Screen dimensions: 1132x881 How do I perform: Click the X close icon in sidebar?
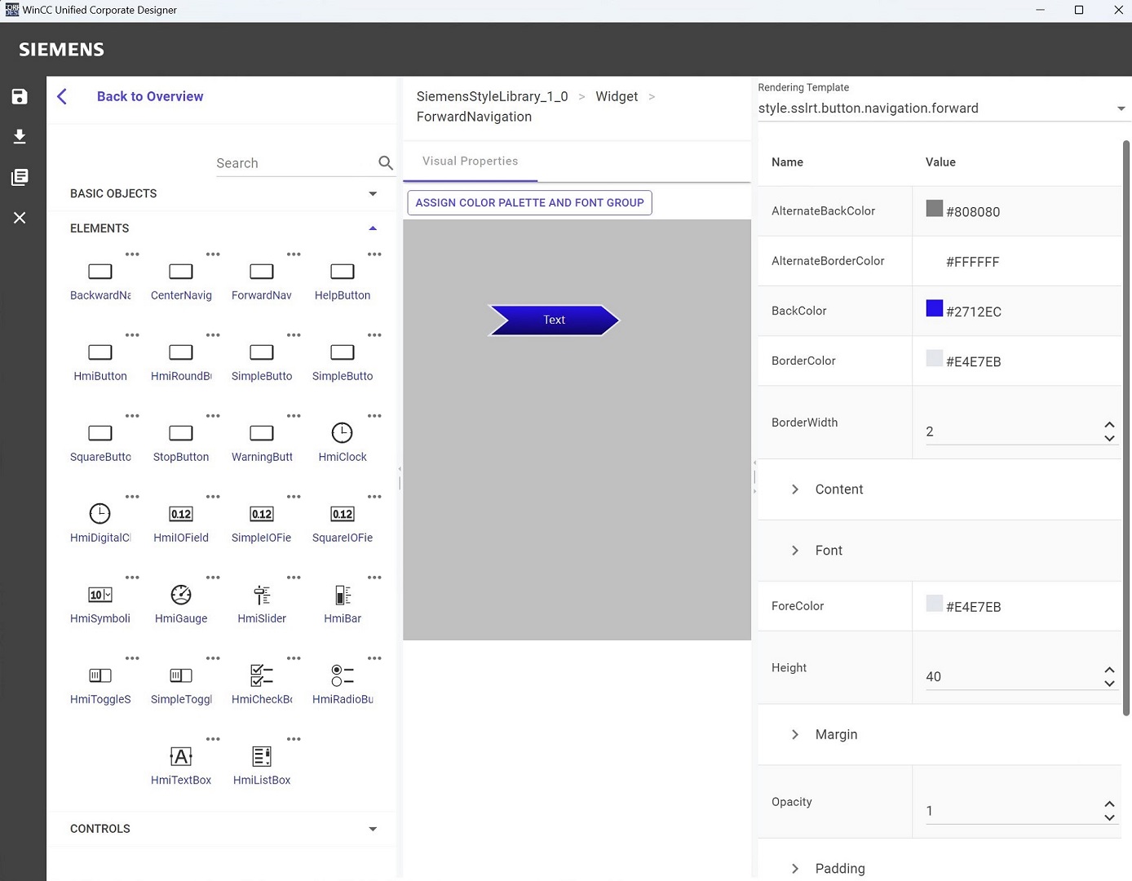(20, 218)
